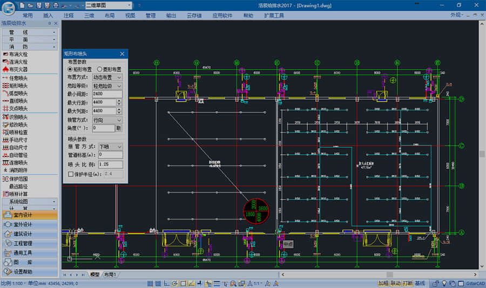Image resolution: width=486 pixels, height=288 pixels.
Task: Click the 最小间距 input field
Action: pos(107,94)
